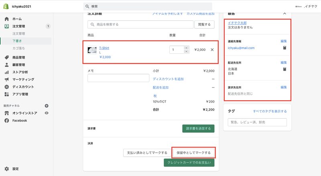Open the Home (ホーム) sidebar item

(17, 19)
